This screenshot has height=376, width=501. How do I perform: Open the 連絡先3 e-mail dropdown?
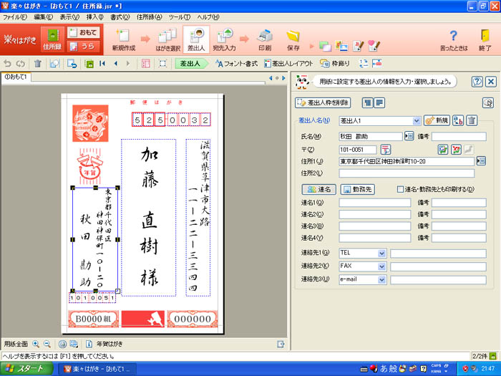(381, 279)
